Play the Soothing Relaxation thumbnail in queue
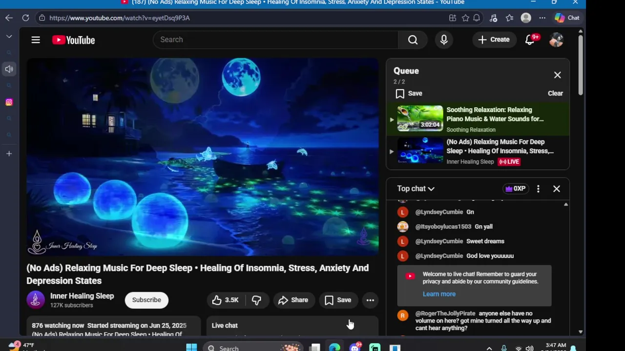Screen dimensions: 625x351 click(x=420, y=118)
